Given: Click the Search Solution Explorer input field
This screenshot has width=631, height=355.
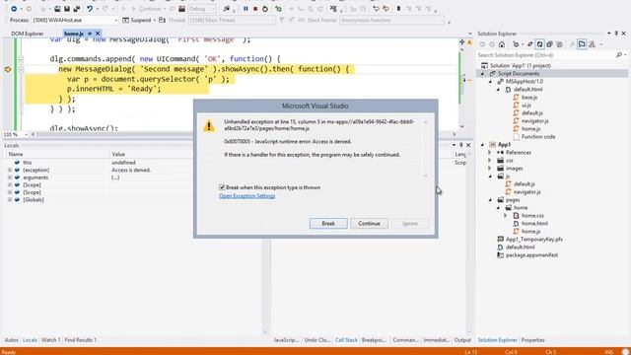Looking at the screenshot, I should tap(546, 55).
